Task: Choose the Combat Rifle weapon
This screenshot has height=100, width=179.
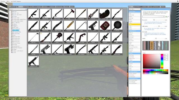Action: click(x=45, y=26)
